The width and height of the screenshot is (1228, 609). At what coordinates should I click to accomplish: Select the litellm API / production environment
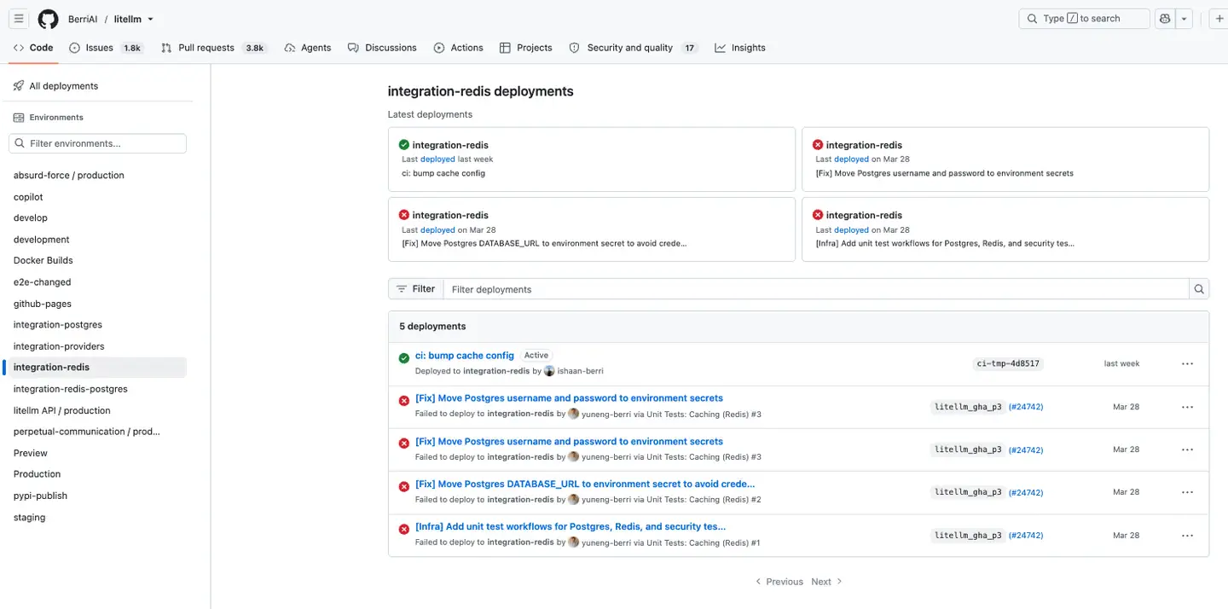[x=62, y=410]
